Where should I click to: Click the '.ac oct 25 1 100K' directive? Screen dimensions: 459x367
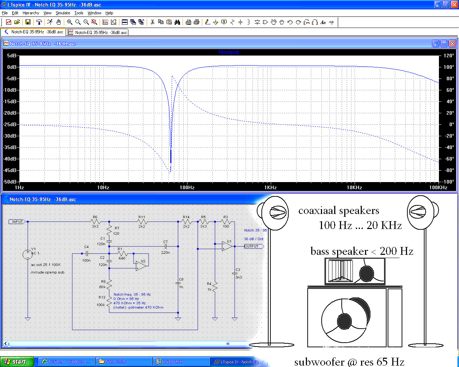pos(45,265)
